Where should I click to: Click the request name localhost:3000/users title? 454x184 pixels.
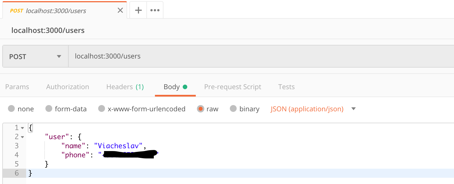[x=48, y=30]
